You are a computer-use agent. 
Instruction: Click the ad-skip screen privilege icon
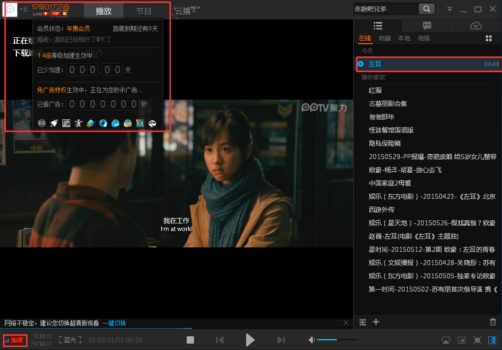click(66, 123)
